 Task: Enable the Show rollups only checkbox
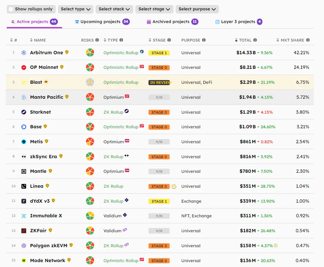pyautogui.click(x=11, y=9)
